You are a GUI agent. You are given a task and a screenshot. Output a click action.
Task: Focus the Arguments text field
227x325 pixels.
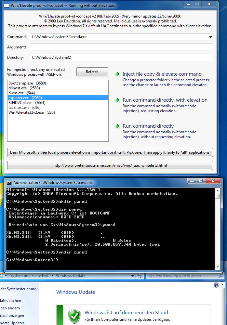click(121, 47)
